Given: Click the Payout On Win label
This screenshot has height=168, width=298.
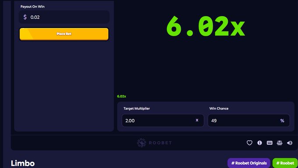Looking at the screenshot, I should [32, 7].
